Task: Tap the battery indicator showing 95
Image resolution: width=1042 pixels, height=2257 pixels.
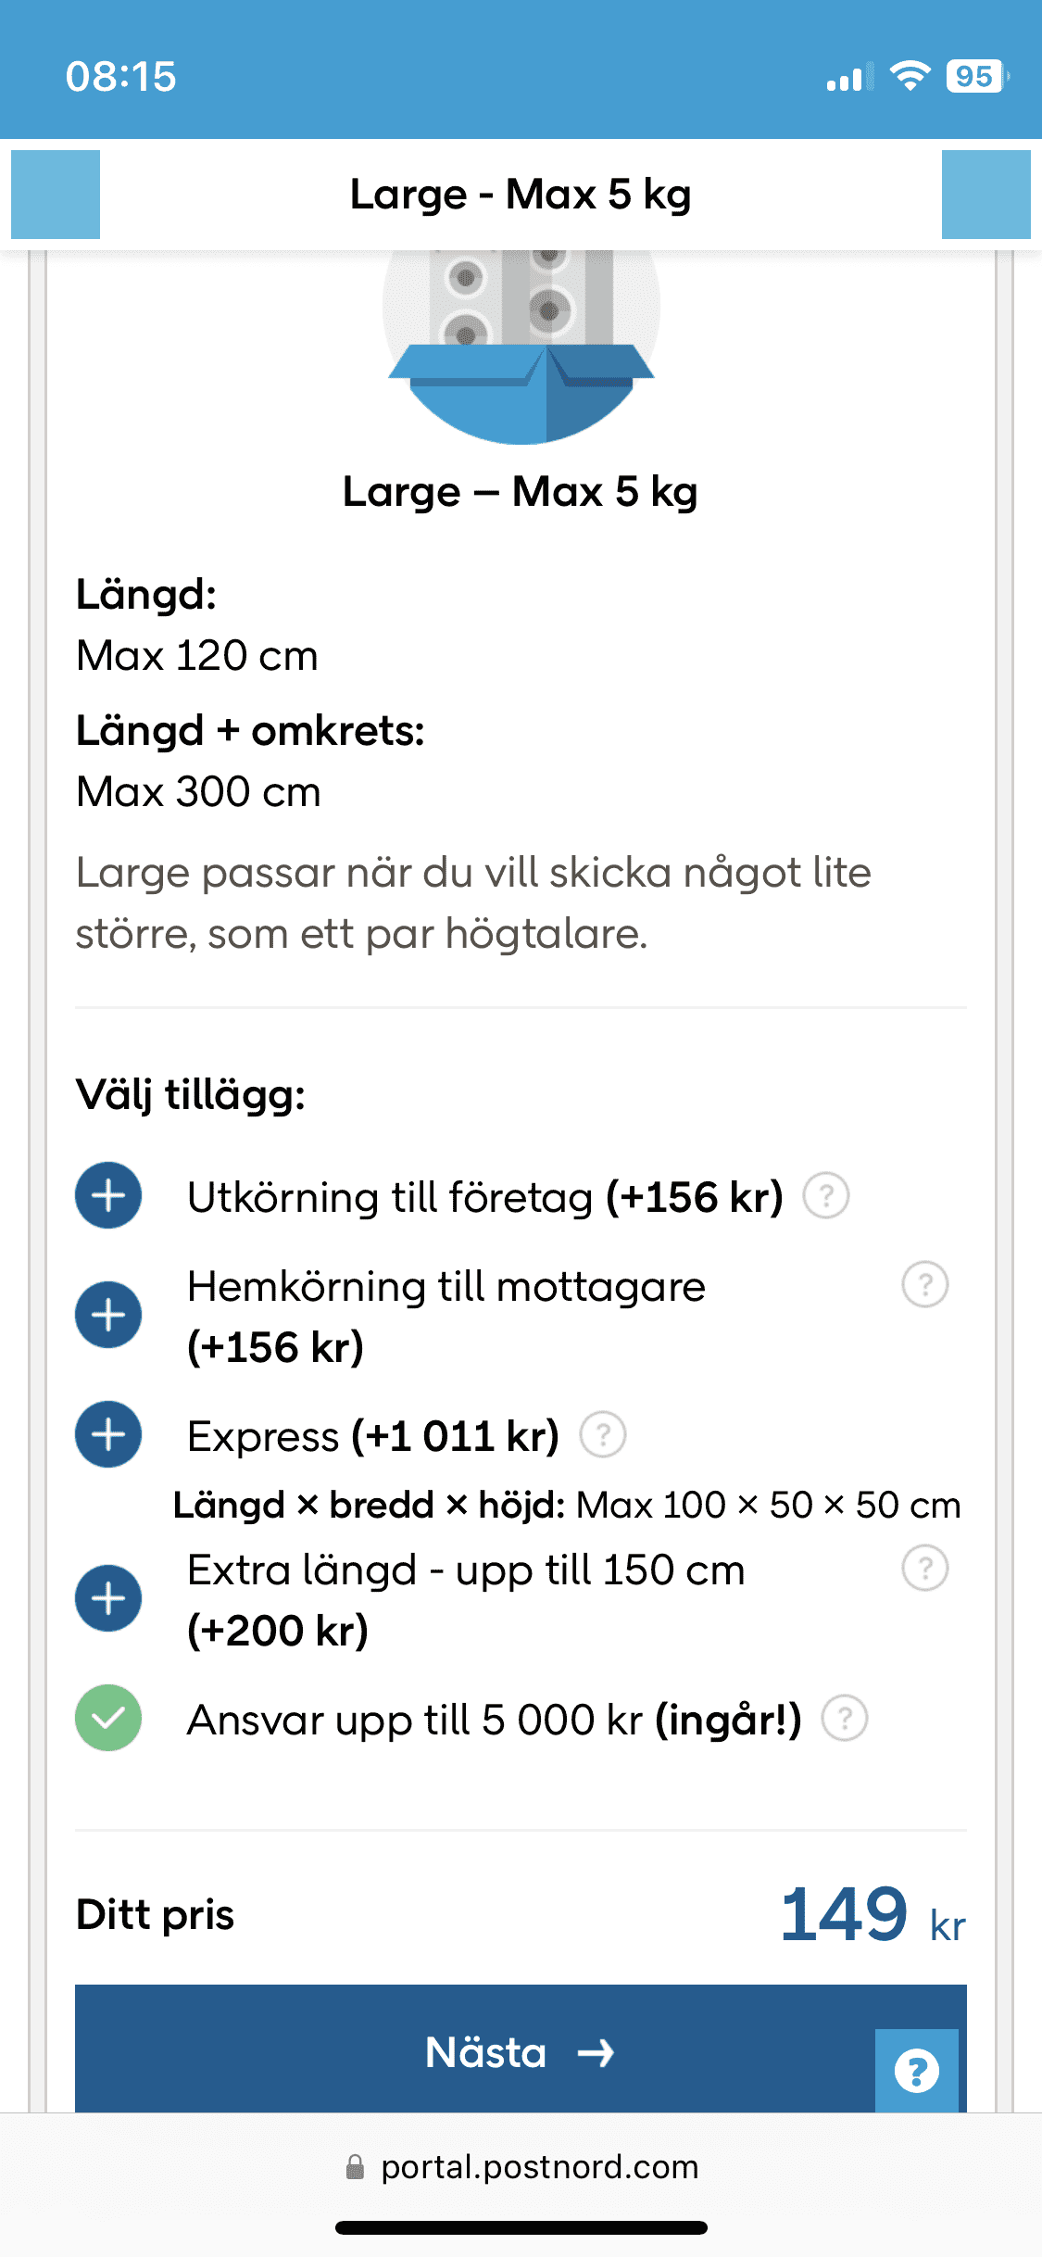Action: click(975, 76)
